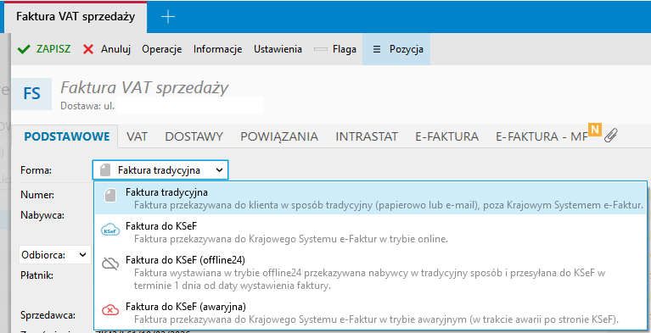
Task: Click the Pozycja hamburger icon
Action: click(x=377, y=49)
